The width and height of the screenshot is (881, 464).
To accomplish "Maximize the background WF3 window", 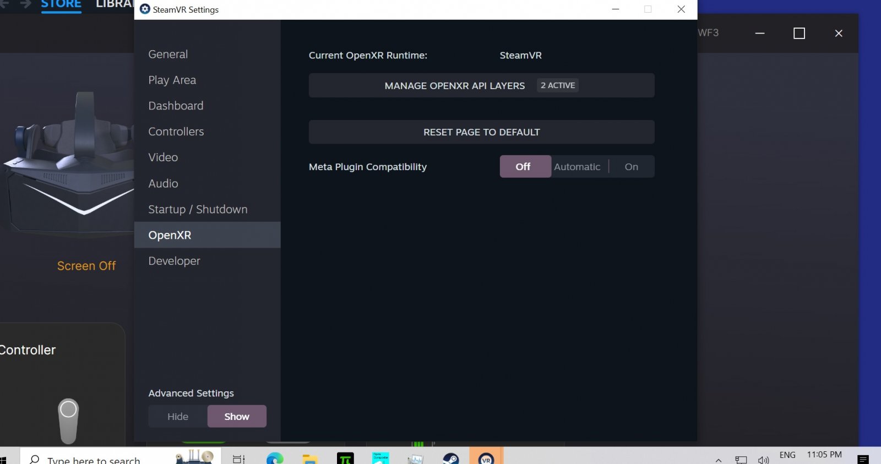I will [x=799, y=34].
